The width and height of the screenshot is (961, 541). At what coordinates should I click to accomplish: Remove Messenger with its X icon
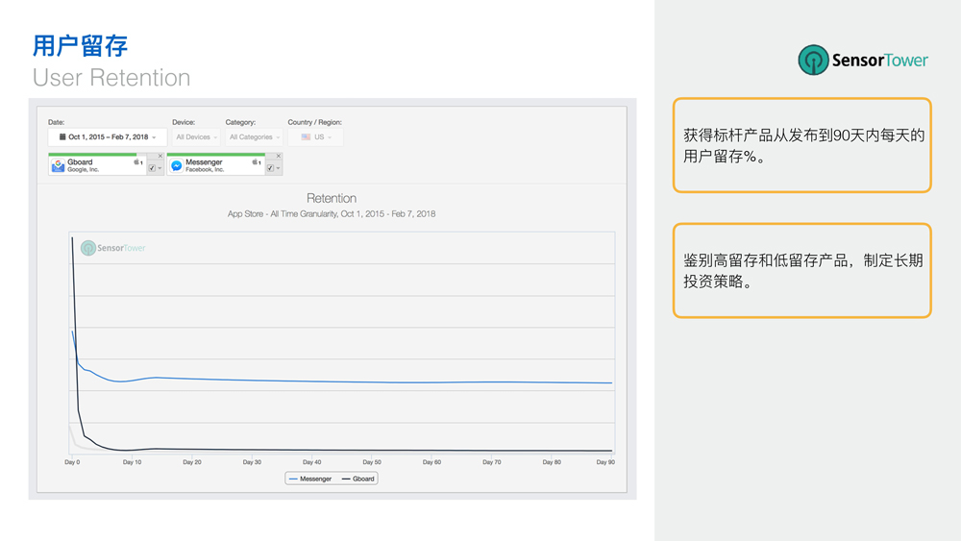point(279,157)
